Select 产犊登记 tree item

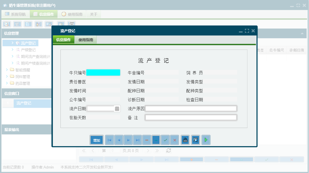pyautogui.click(x=28, y=50)
